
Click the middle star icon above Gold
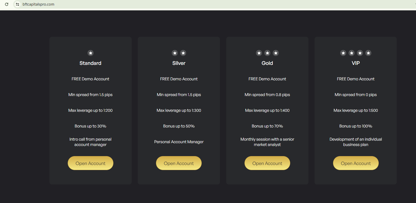pyautogui.click(x=267, y=53)
